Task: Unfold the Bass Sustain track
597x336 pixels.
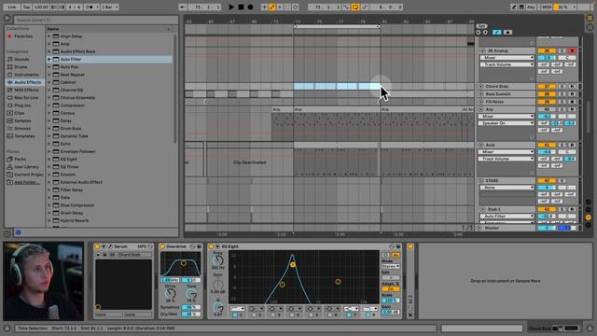Action: coord(481,93)
